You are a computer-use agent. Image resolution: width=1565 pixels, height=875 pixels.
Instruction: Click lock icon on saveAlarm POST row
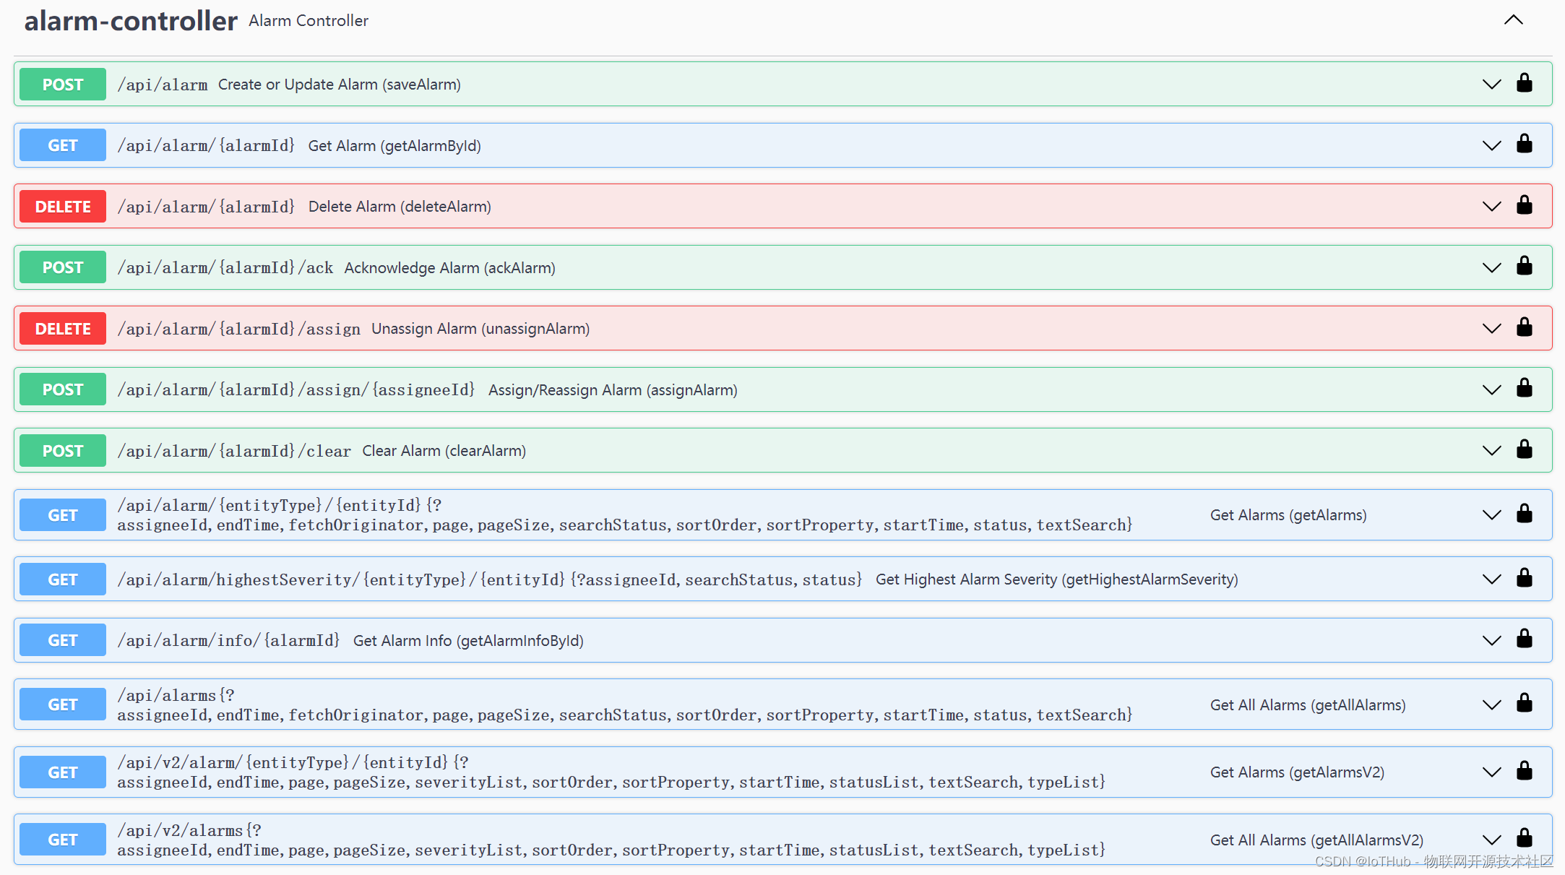click(1525, 83)
